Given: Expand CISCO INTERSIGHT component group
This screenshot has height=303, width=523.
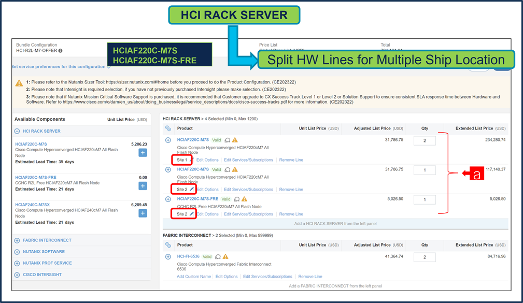Looking at the screenshot, I should click(17, 275).
